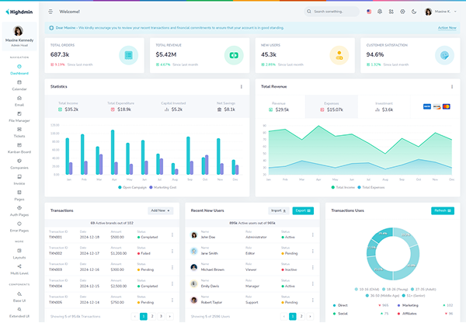
Task: Toggle Open Campaign legend in Statistics chart
Action: pos(132,187)
